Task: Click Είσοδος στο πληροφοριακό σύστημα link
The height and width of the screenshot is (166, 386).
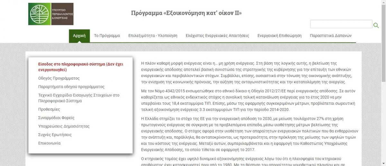Action: (80, 67)
